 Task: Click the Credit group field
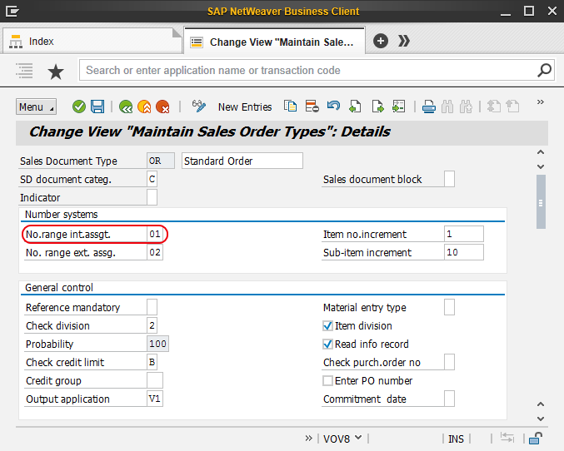coord(155,380)
